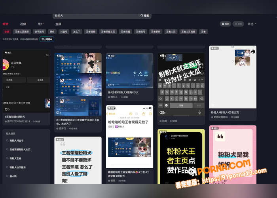Select the 全部 filter chip
This screenshot has width=277, height=198.
pos(7,32)
